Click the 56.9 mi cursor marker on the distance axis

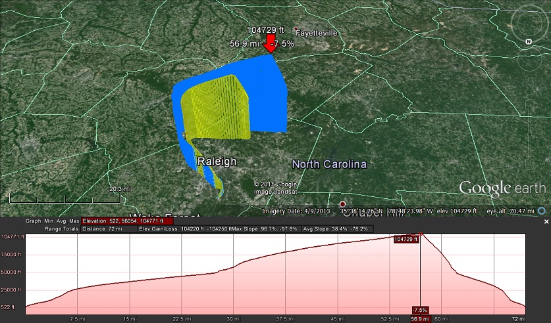(x=420, y=318)
